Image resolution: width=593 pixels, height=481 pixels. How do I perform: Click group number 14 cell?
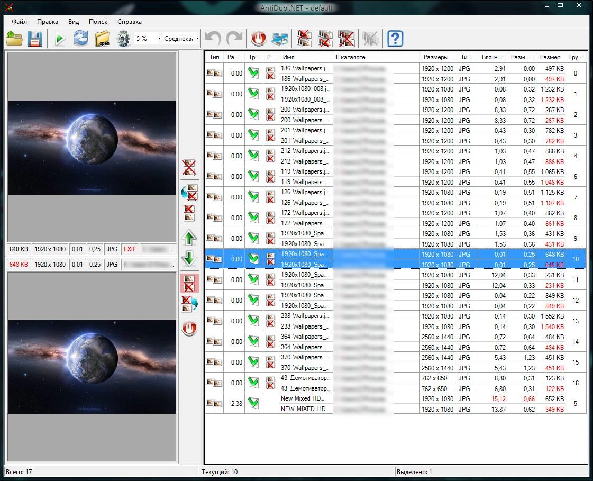pos(576,341)
